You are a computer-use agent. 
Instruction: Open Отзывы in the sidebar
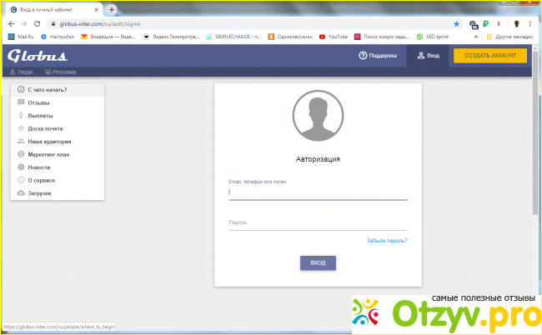point(39,102)
